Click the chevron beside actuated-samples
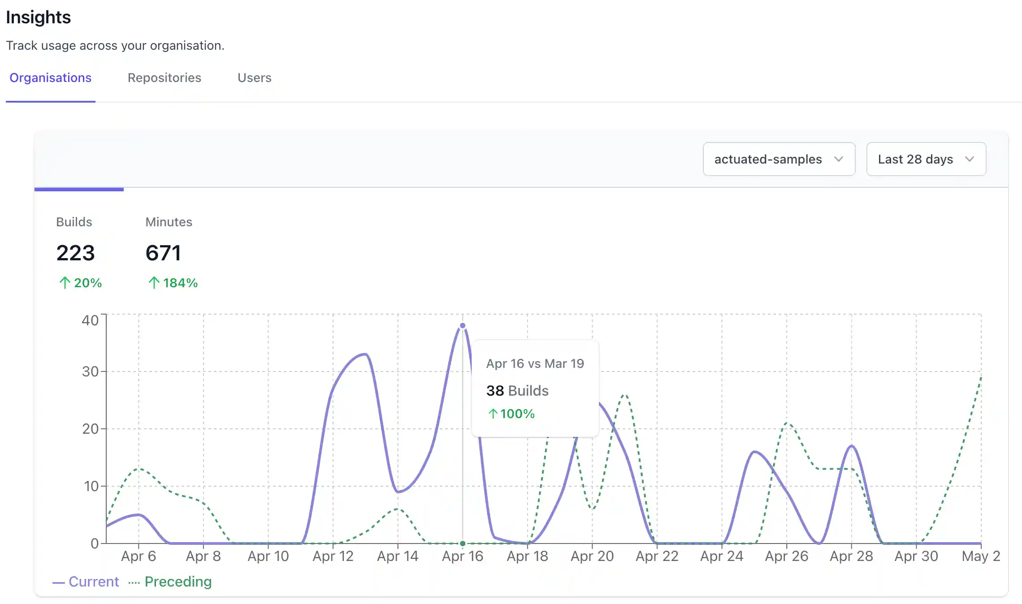This screenshot has width=1022, height=604. pos(838,159)
